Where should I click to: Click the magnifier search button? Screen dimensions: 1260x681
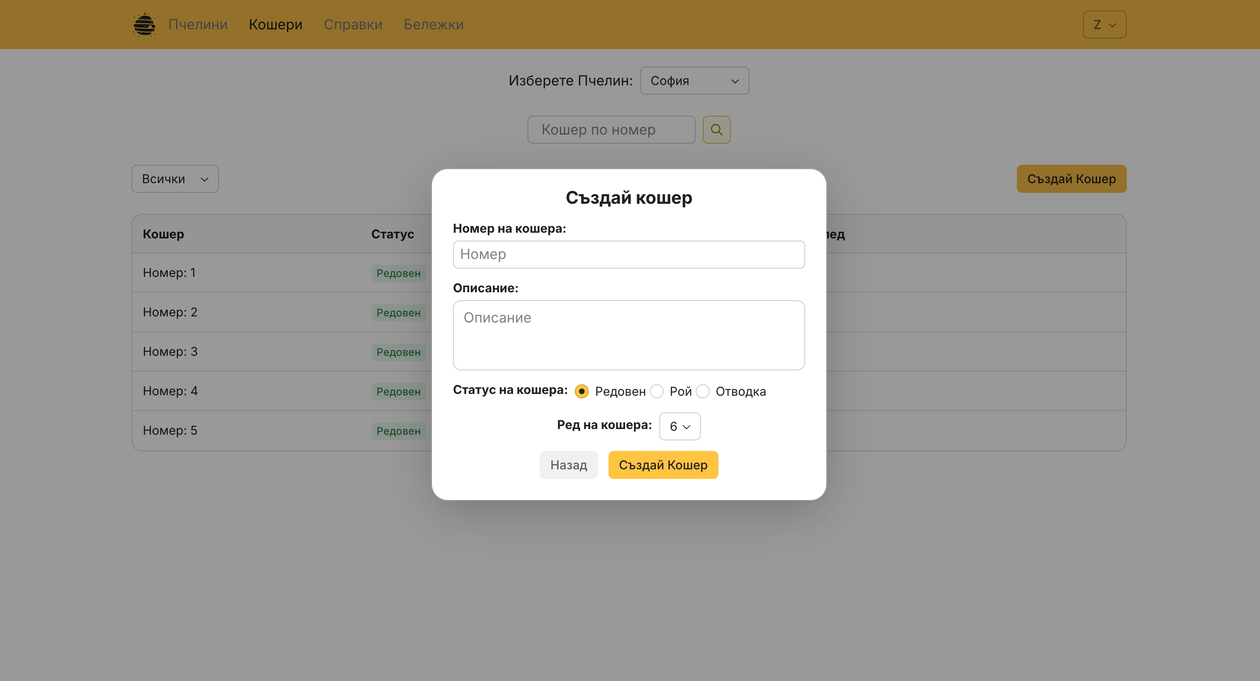[717, 130]
